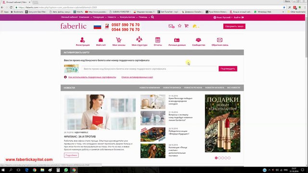Switch to Новости каталога tab
The image size is (308, 173).
pos(215,87)
